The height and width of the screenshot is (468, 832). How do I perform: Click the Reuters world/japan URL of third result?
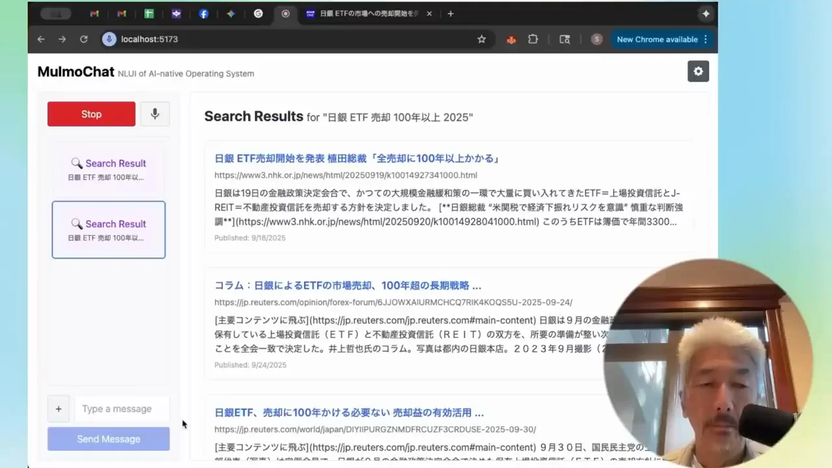(x=375, y=429)
